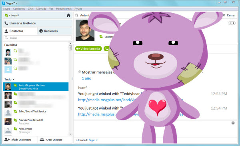Show messages from 1 año
Viewport: 240px width, 146px height.
pyautogui.click(x=86, y=78)
